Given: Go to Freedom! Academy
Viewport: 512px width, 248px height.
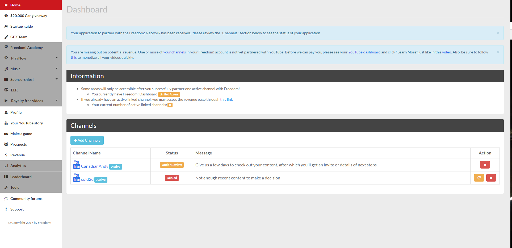Looking at the screenshot, I should [x=31, y=48].
